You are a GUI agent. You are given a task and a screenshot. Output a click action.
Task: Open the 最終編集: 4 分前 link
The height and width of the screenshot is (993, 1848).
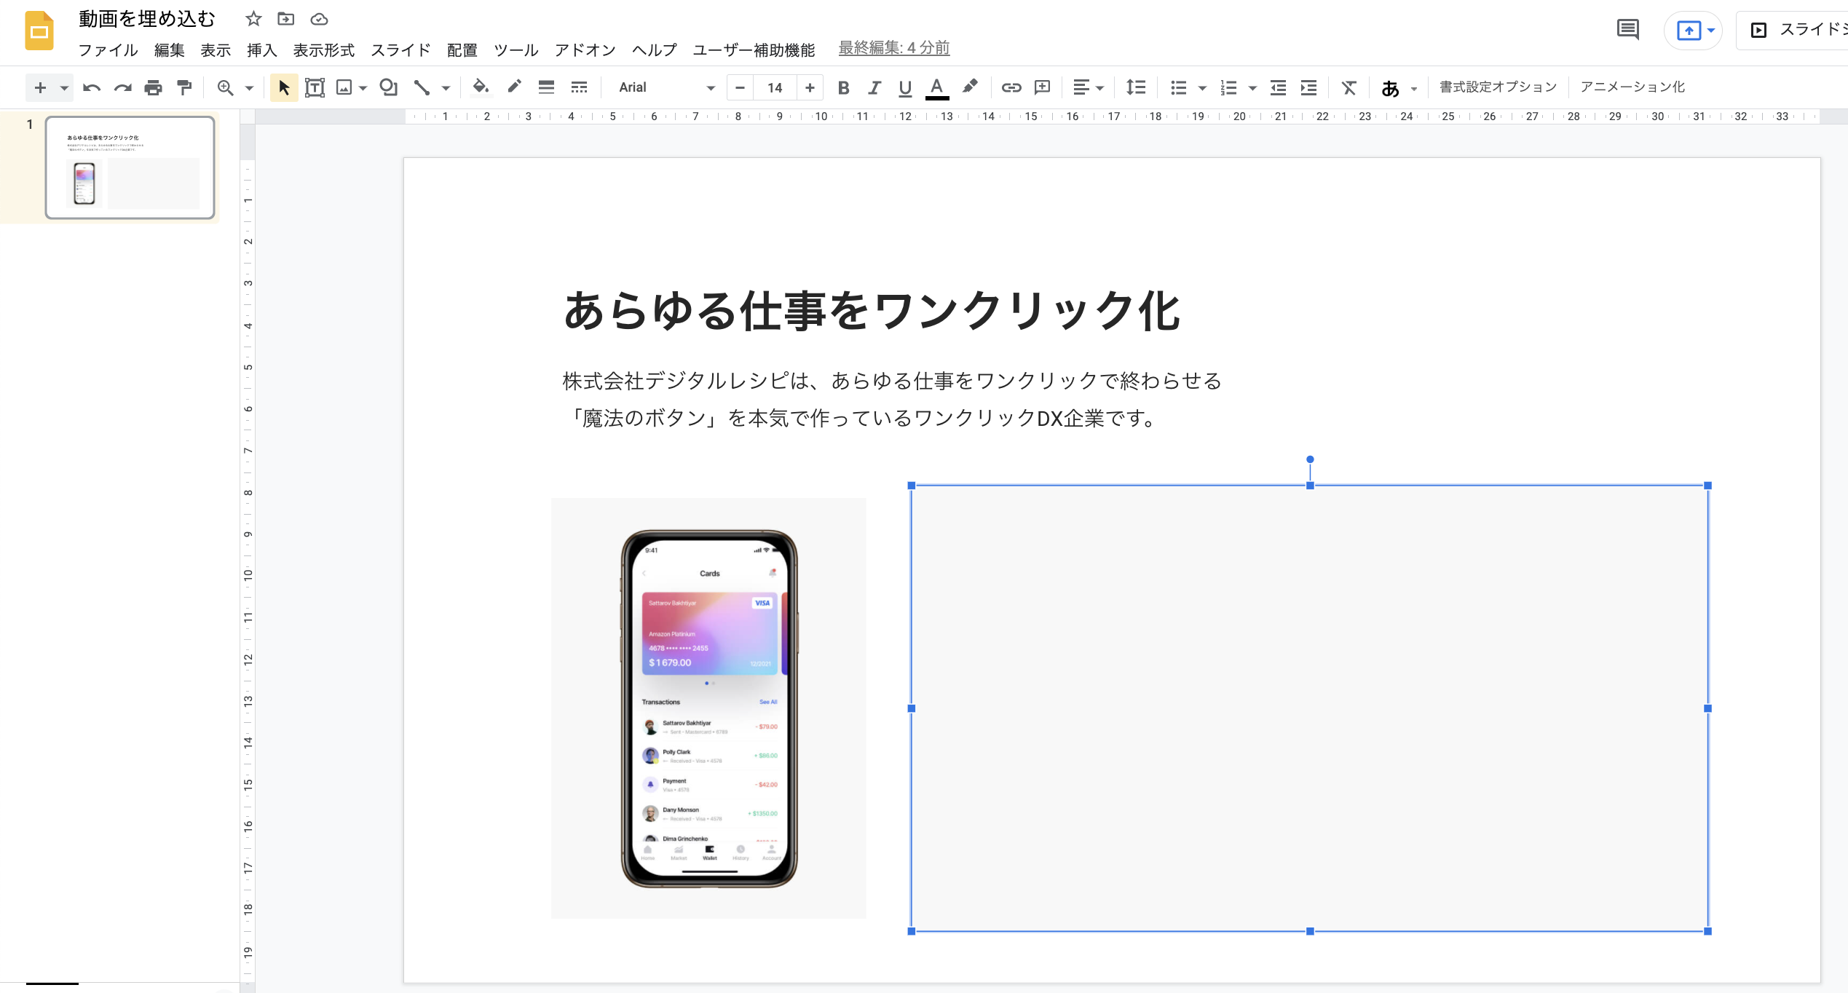pos(893,48)
